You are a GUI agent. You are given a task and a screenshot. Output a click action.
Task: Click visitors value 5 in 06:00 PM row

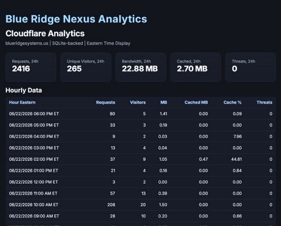point(144,114)
